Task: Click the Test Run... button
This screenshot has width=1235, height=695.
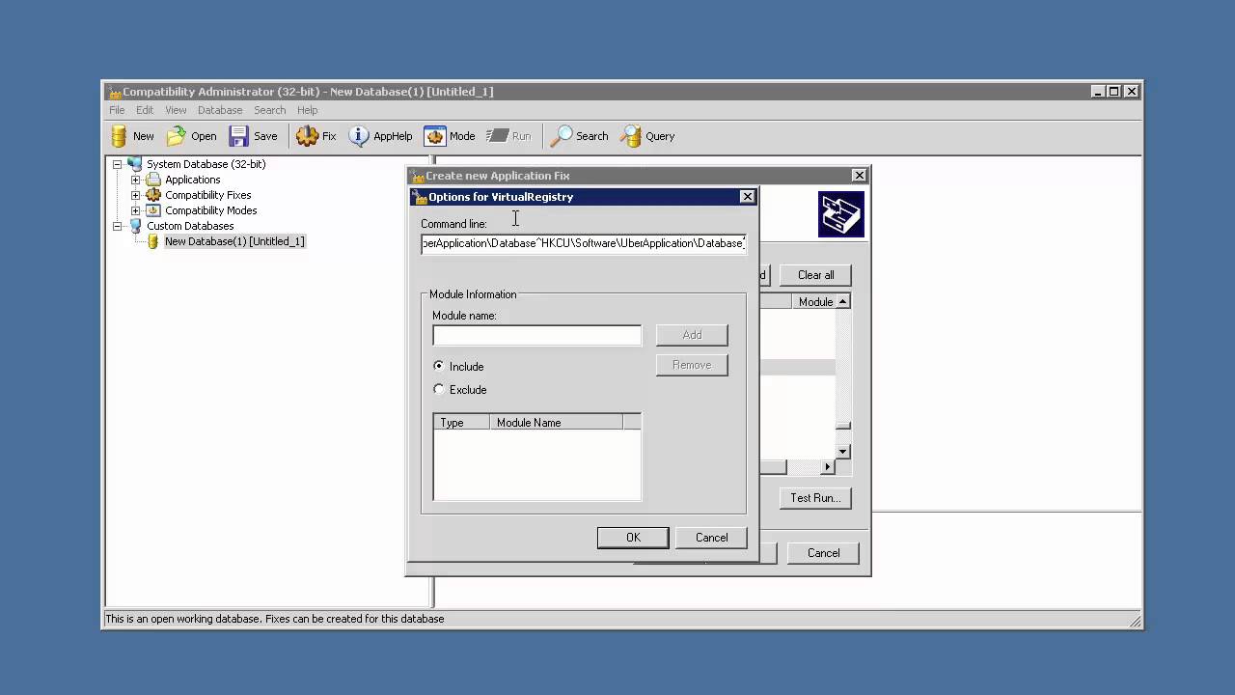Action: coord(815,498)
